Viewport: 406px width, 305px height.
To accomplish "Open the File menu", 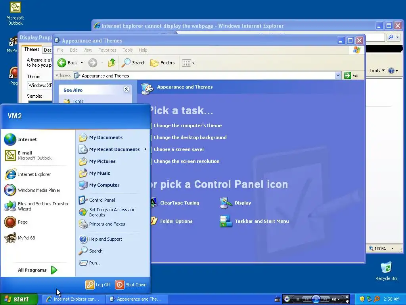I will (60, 50).
